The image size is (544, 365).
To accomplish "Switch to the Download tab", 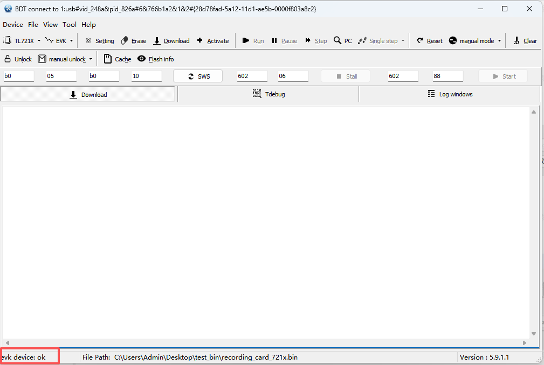I will pyautogui.click(x=88, y=95).
